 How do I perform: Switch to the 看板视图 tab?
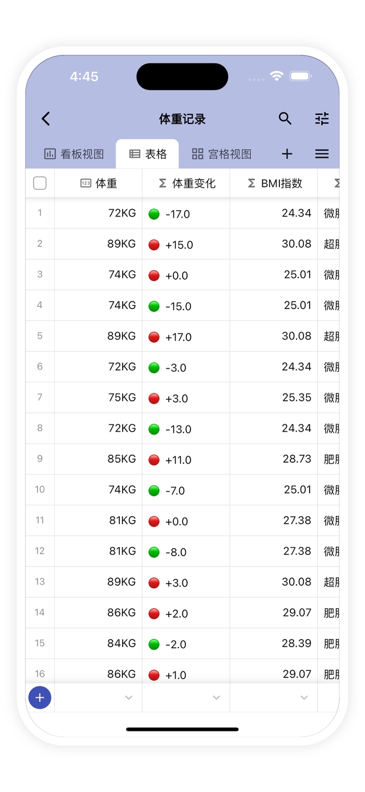tap(74, 154)
